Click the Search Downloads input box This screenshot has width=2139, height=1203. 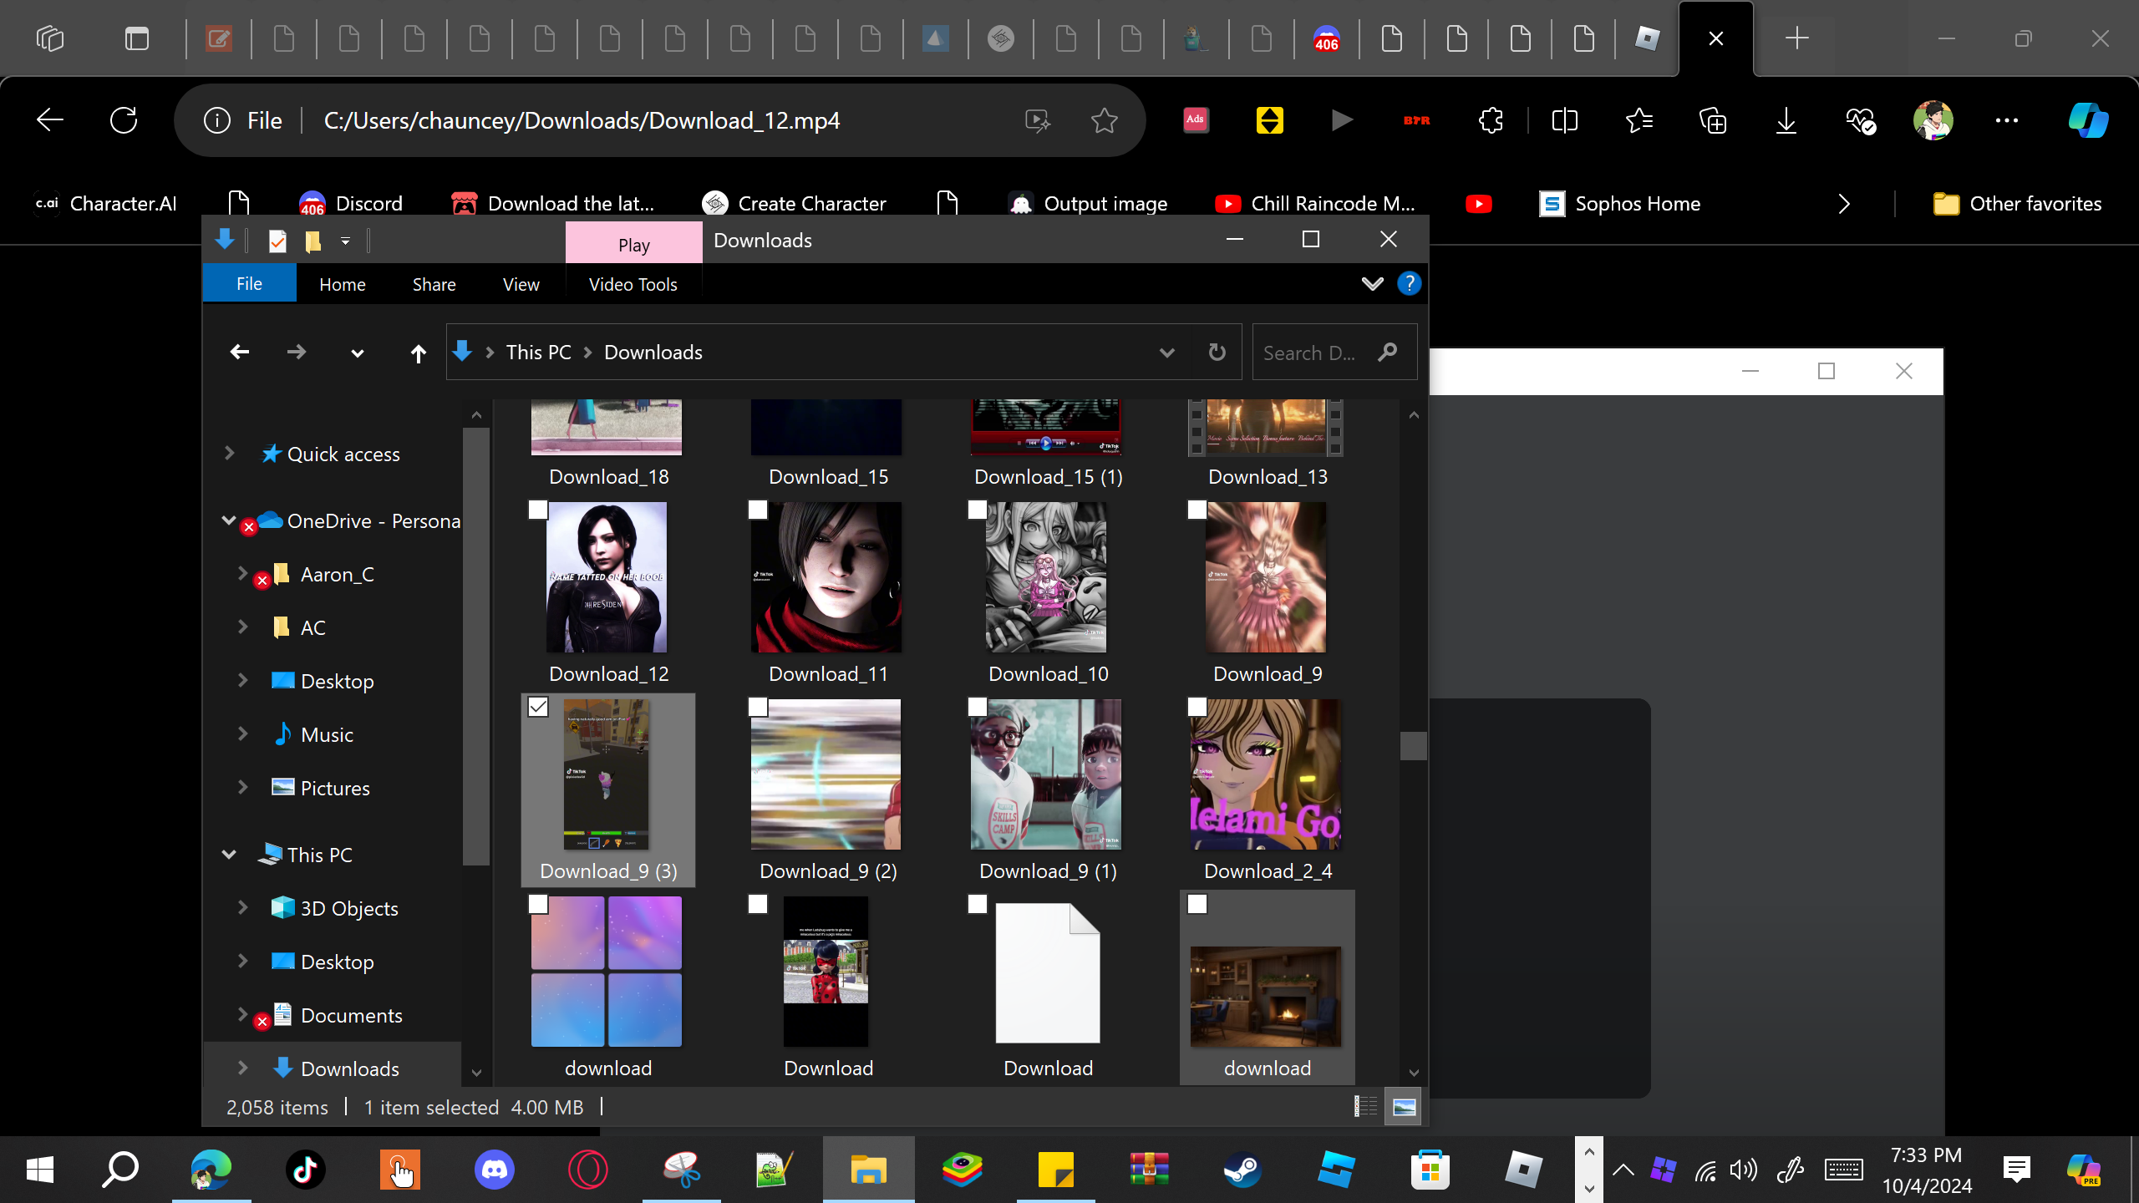click(1335, 353)
